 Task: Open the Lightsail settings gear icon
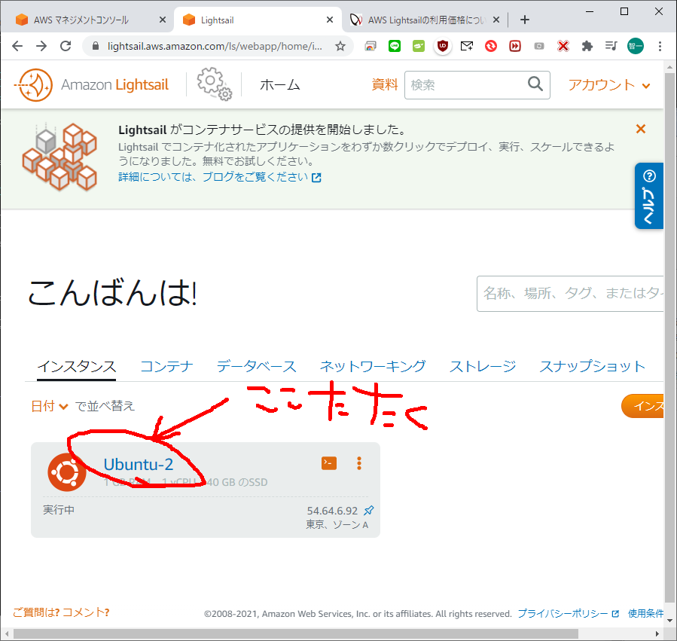214,84
